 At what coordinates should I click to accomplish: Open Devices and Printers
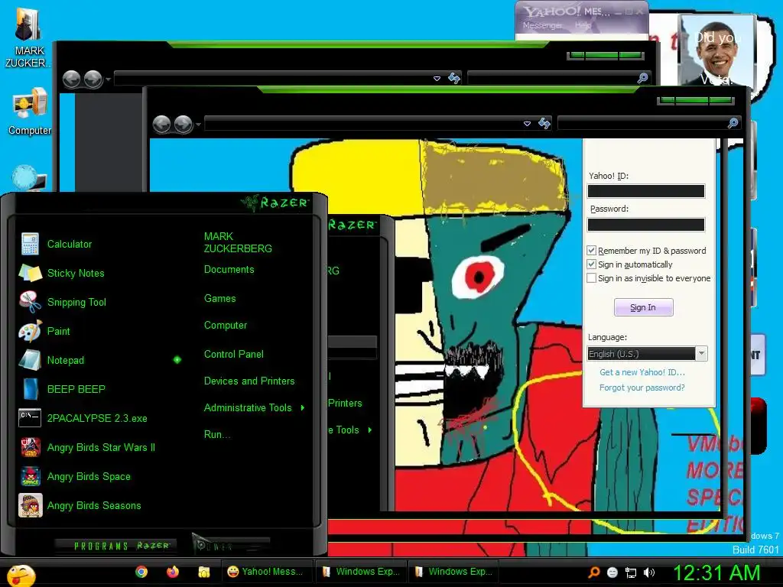(x=249, y=381)
